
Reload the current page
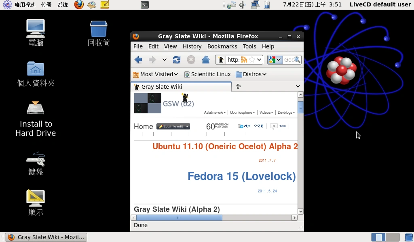click(x=177, y=59)
